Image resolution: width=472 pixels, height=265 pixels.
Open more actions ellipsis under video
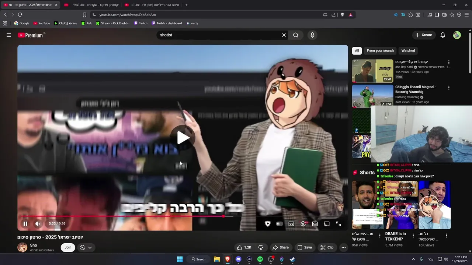(x=344, y=247)
